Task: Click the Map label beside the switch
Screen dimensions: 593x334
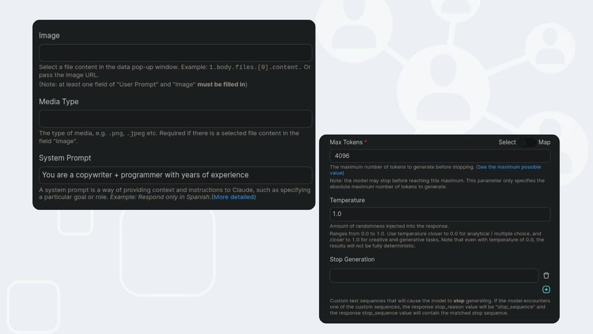Action: 544,143
